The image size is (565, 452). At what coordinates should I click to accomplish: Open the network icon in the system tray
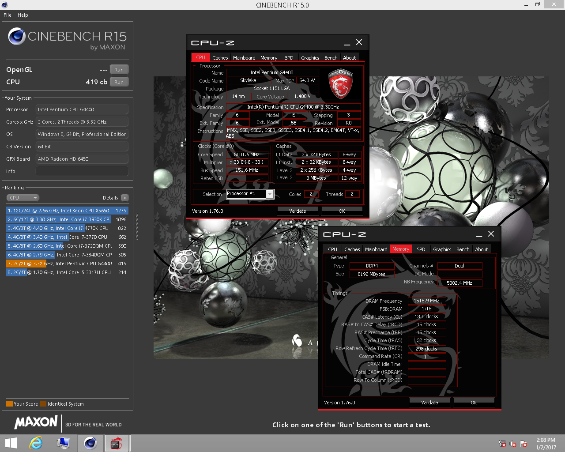coord(502,444)
